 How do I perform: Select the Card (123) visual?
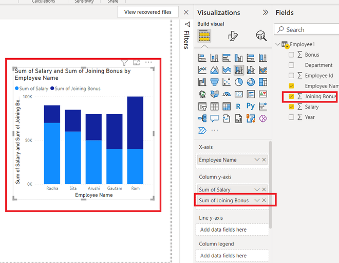click(x=239, y=95)
